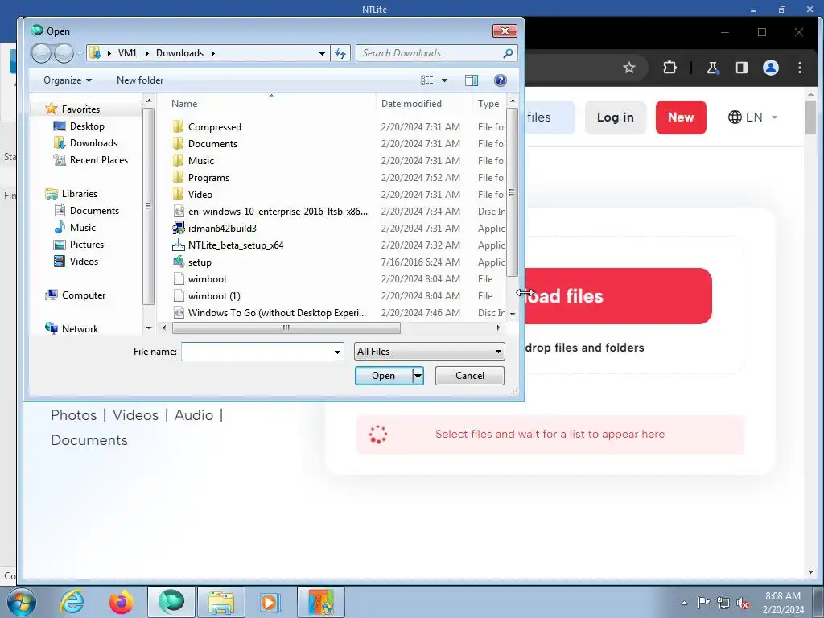Open the All Files type filter
Viewport: 824px width, 618px height.
pyautogui.click(x=430, y=352)
